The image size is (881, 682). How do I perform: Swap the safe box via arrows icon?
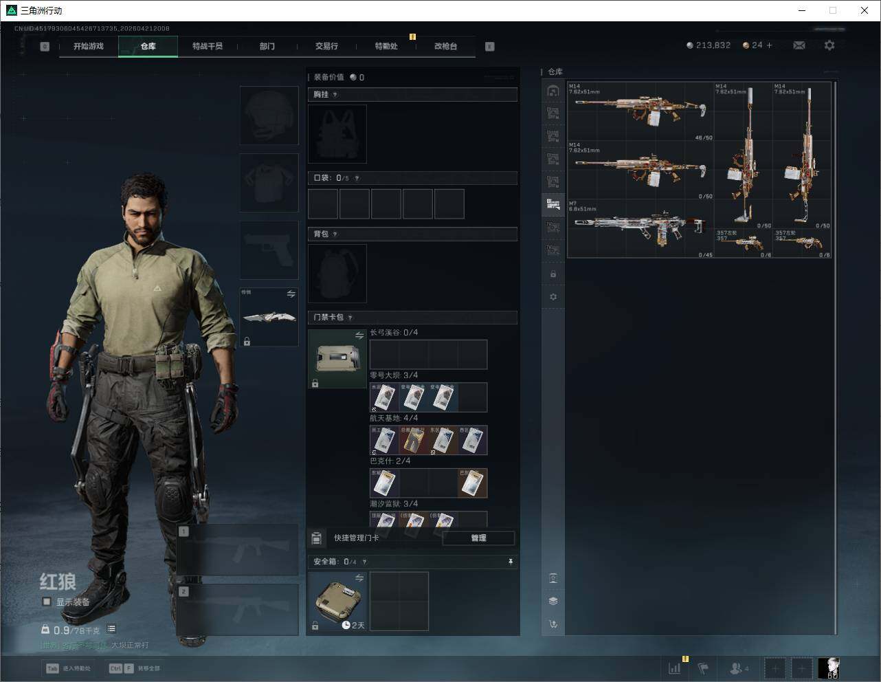tap(359, 578)
